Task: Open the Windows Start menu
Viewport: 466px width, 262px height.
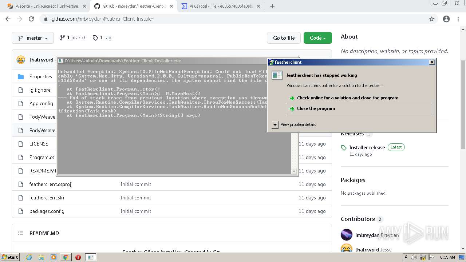Action: [10, 257]
